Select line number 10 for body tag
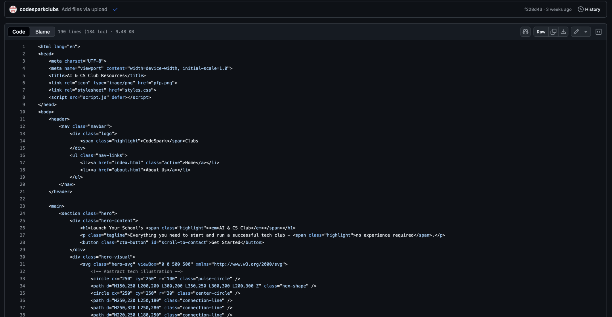Screen dimensions: 612x317 tap(22, 112)
